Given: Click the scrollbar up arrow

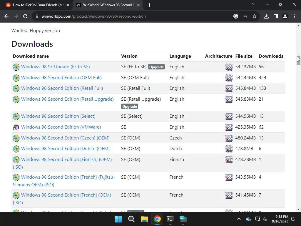Looking at the screenshot, I should 298,25.
